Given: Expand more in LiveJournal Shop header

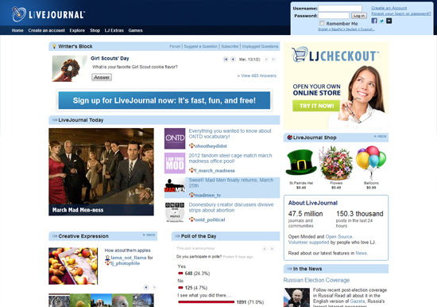Looking at the screenshot, I should (380, 136).
